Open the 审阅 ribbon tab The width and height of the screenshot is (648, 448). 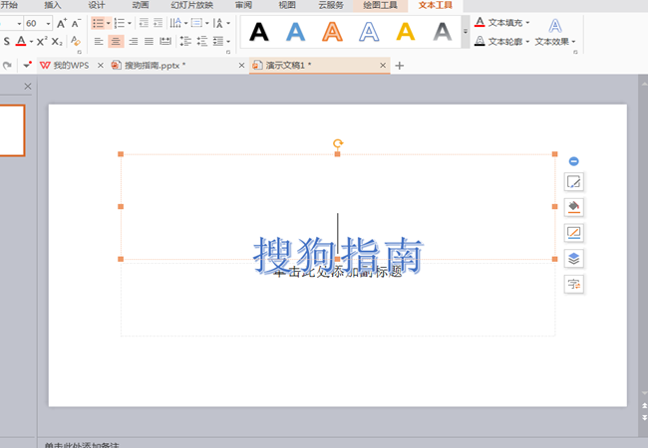243,5
